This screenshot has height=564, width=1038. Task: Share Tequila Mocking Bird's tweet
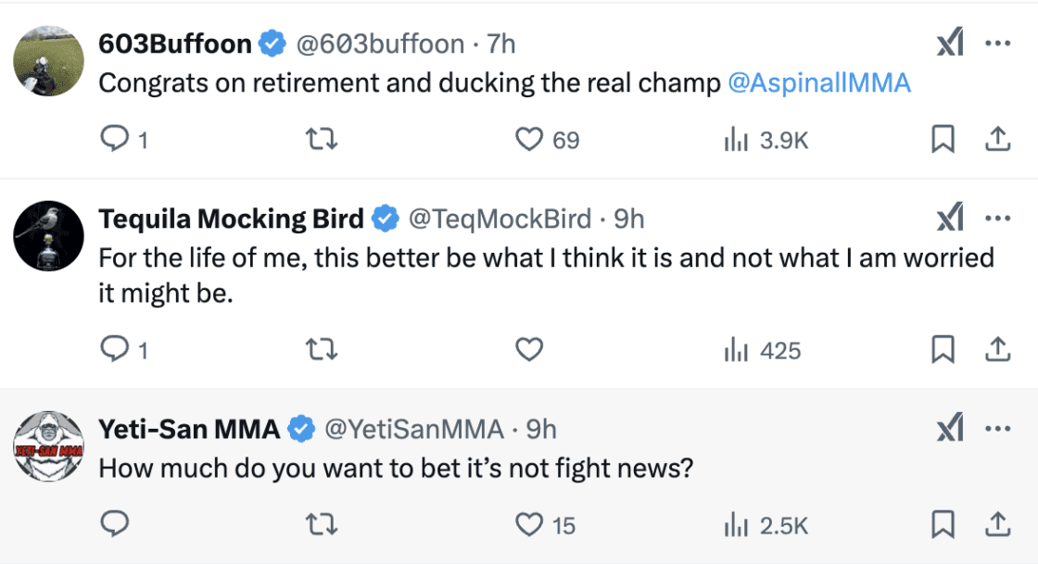[997, 350]
